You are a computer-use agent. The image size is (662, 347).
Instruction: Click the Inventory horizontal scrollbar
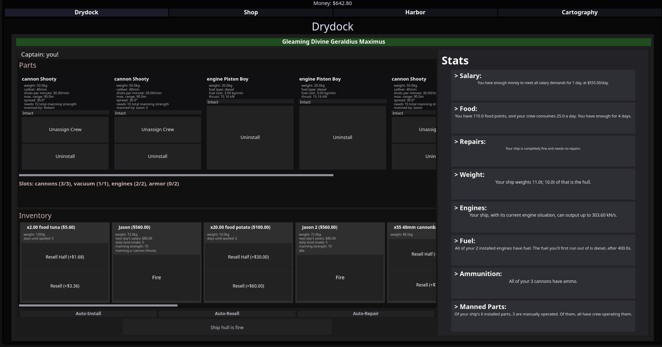point(98,305)
